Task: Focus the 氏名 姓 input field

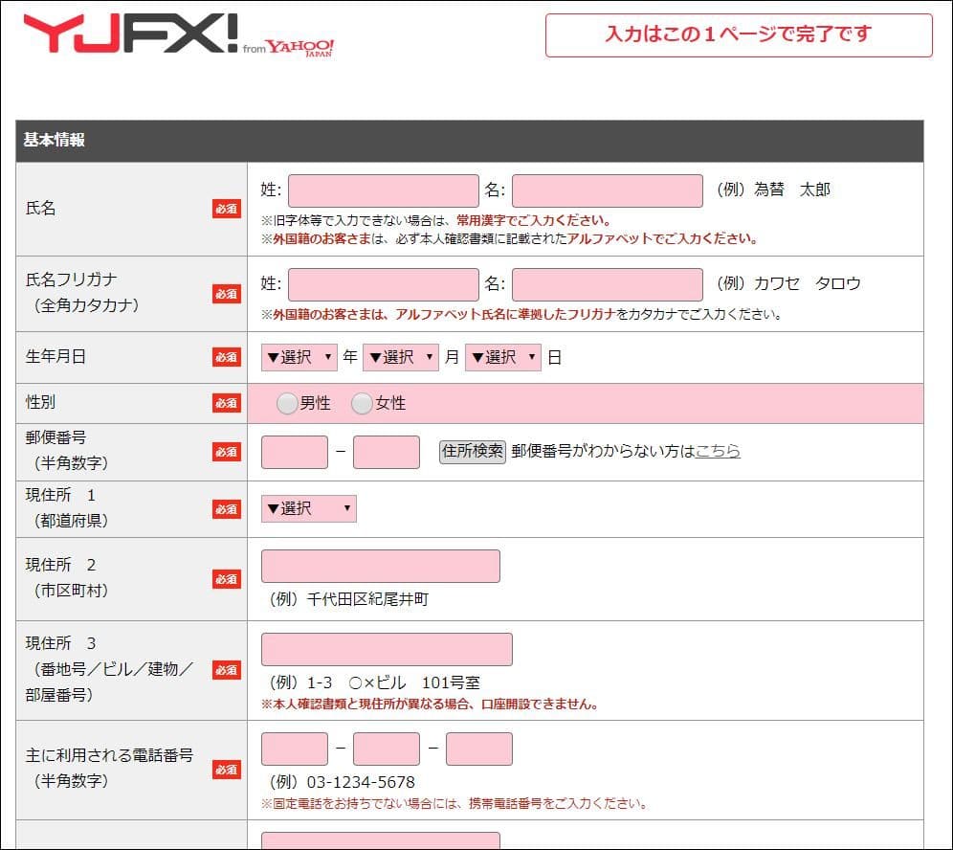Action: pyautogui.click(x=384, y=190)
